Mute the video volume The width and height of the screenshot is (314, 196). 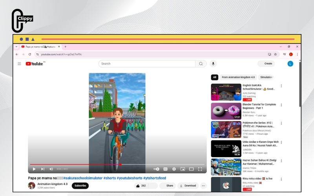point(51,169)
